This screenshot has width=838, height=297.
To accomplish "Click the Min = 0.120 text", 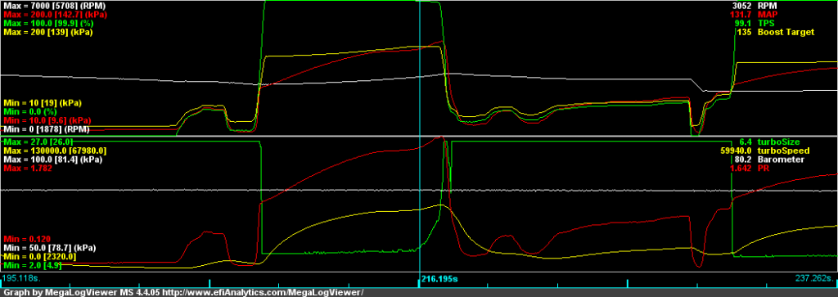I will (x=26, y=238).
